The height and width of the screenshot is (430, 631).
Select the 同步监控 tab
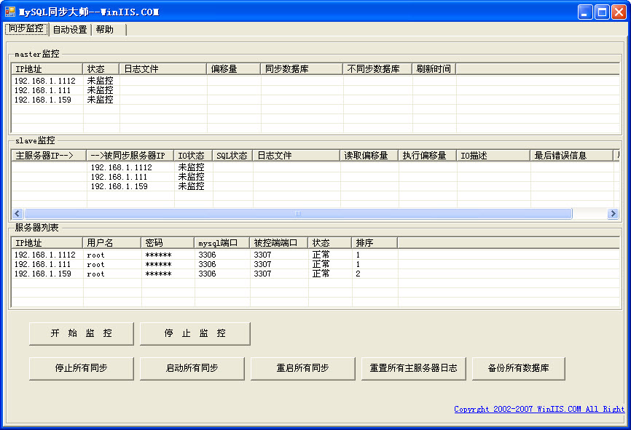click(x=26, y=29)
